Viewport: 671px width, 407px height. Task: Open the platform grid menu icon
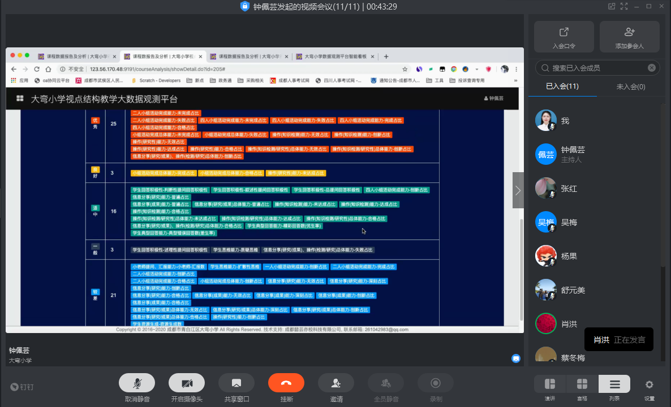[x=20, y=99]
